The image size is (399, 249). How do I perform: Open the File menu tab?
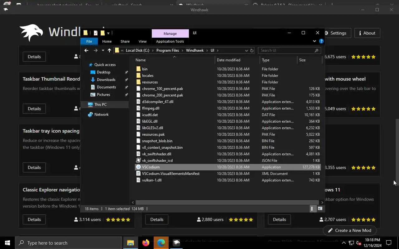(x=89, y=41)
